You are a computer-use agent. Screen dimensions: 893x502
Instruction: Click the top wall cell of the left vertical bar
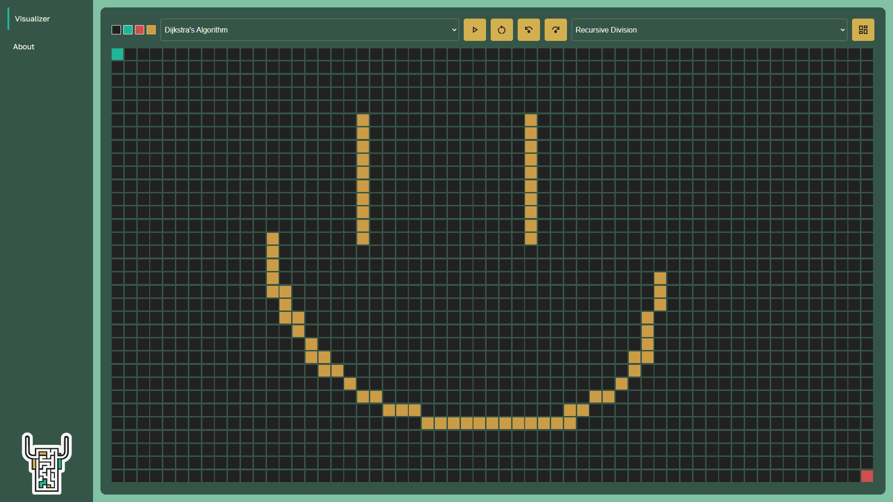(363, 120)
